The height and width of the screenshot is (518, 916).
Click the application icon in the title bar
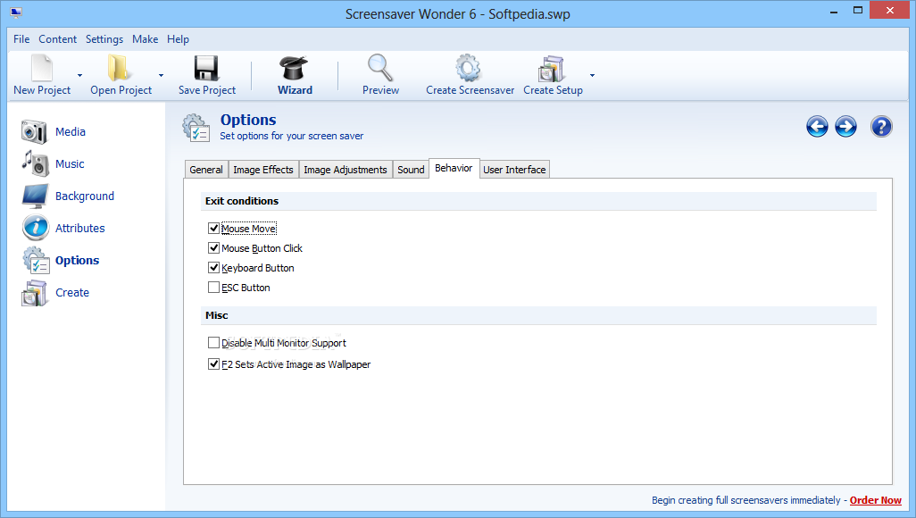(x=16, y=13)
